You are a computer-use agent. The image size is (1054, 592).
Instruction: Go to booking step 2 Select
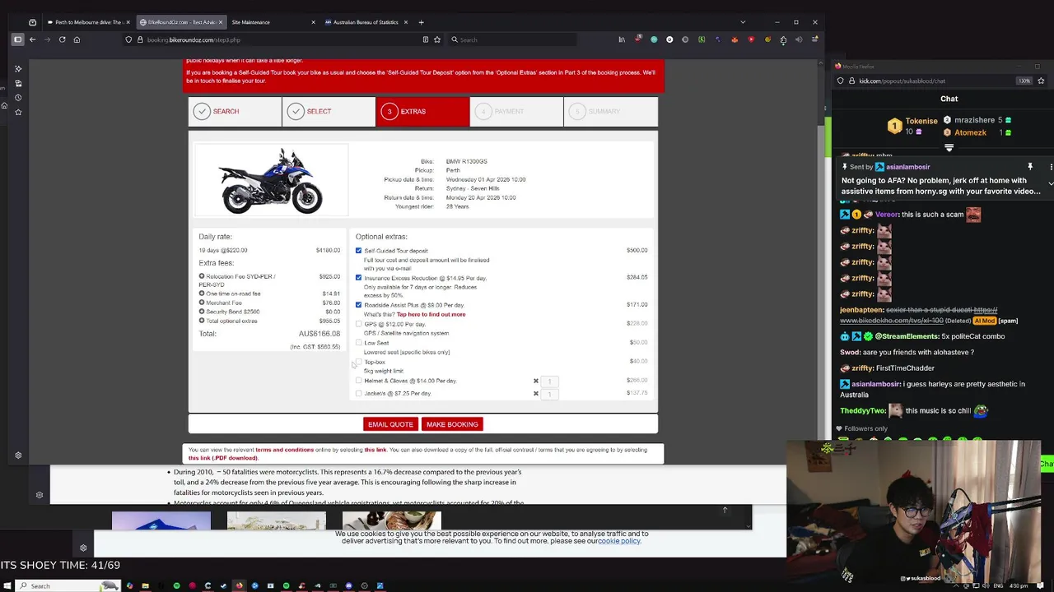[329, 112]
